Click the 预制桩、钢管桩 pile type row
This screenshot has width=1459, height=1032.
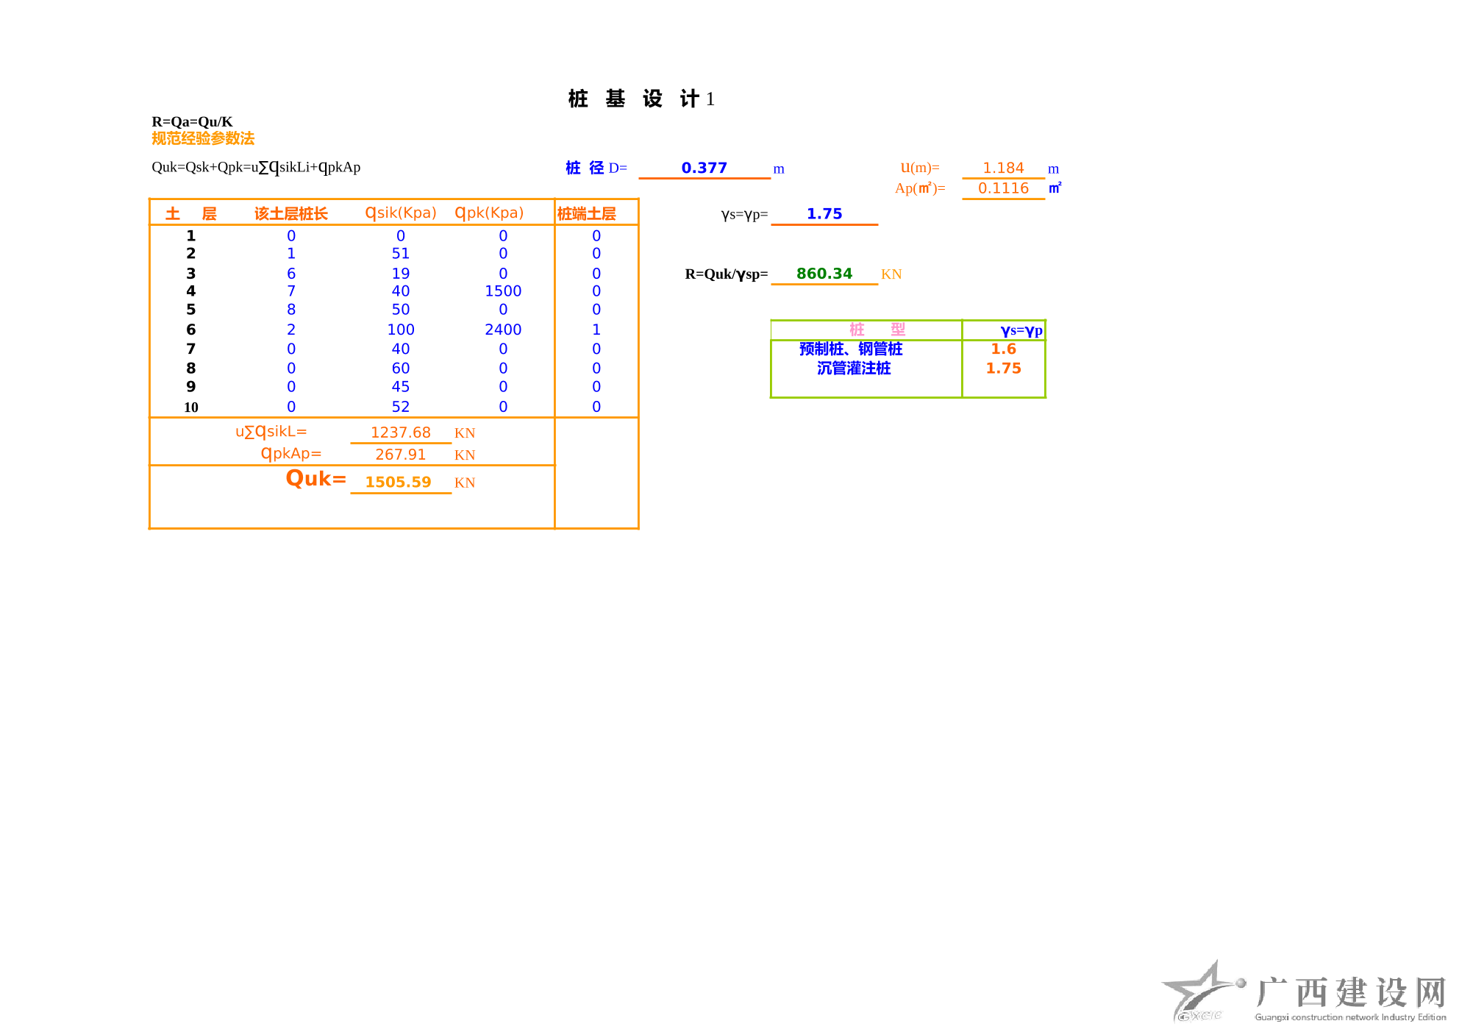point(851,349)
